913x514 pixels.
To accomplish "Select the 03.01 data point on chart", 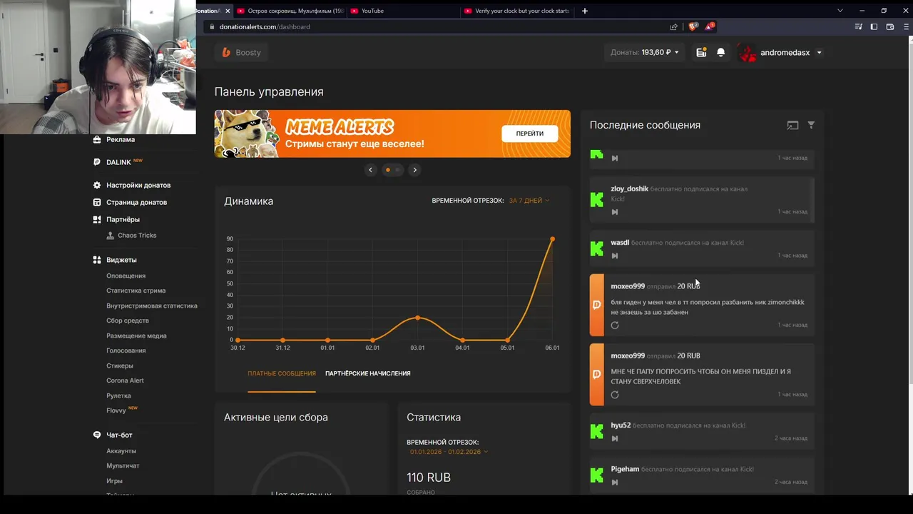I will coord(417,318).
